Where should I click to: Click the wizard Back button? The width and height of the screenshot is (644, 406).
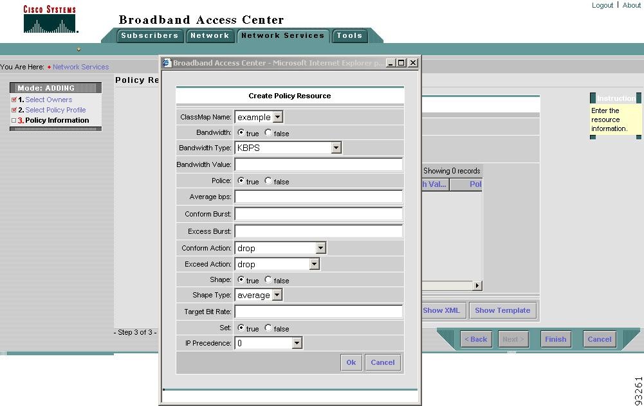pos(476,339)
